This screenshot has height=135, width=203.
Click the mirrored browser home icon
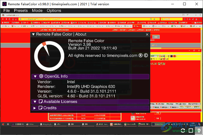tap(13, 19)
